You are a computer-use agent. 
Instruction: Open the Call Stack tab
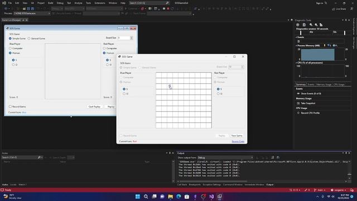point(182,185)
